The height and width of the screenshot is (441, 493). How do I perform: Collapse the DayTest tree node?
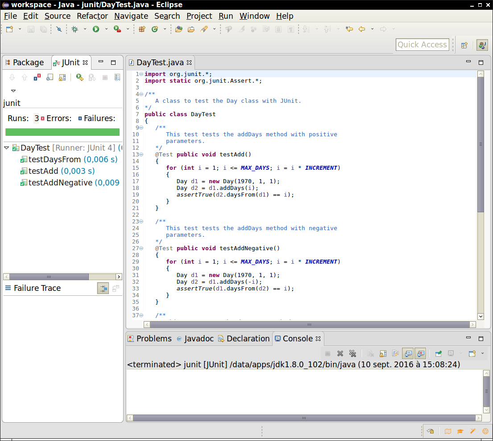tap(7, 148)
